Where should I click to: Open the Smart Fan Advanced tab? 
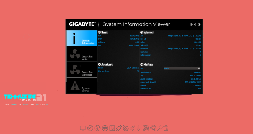[82, 70]
